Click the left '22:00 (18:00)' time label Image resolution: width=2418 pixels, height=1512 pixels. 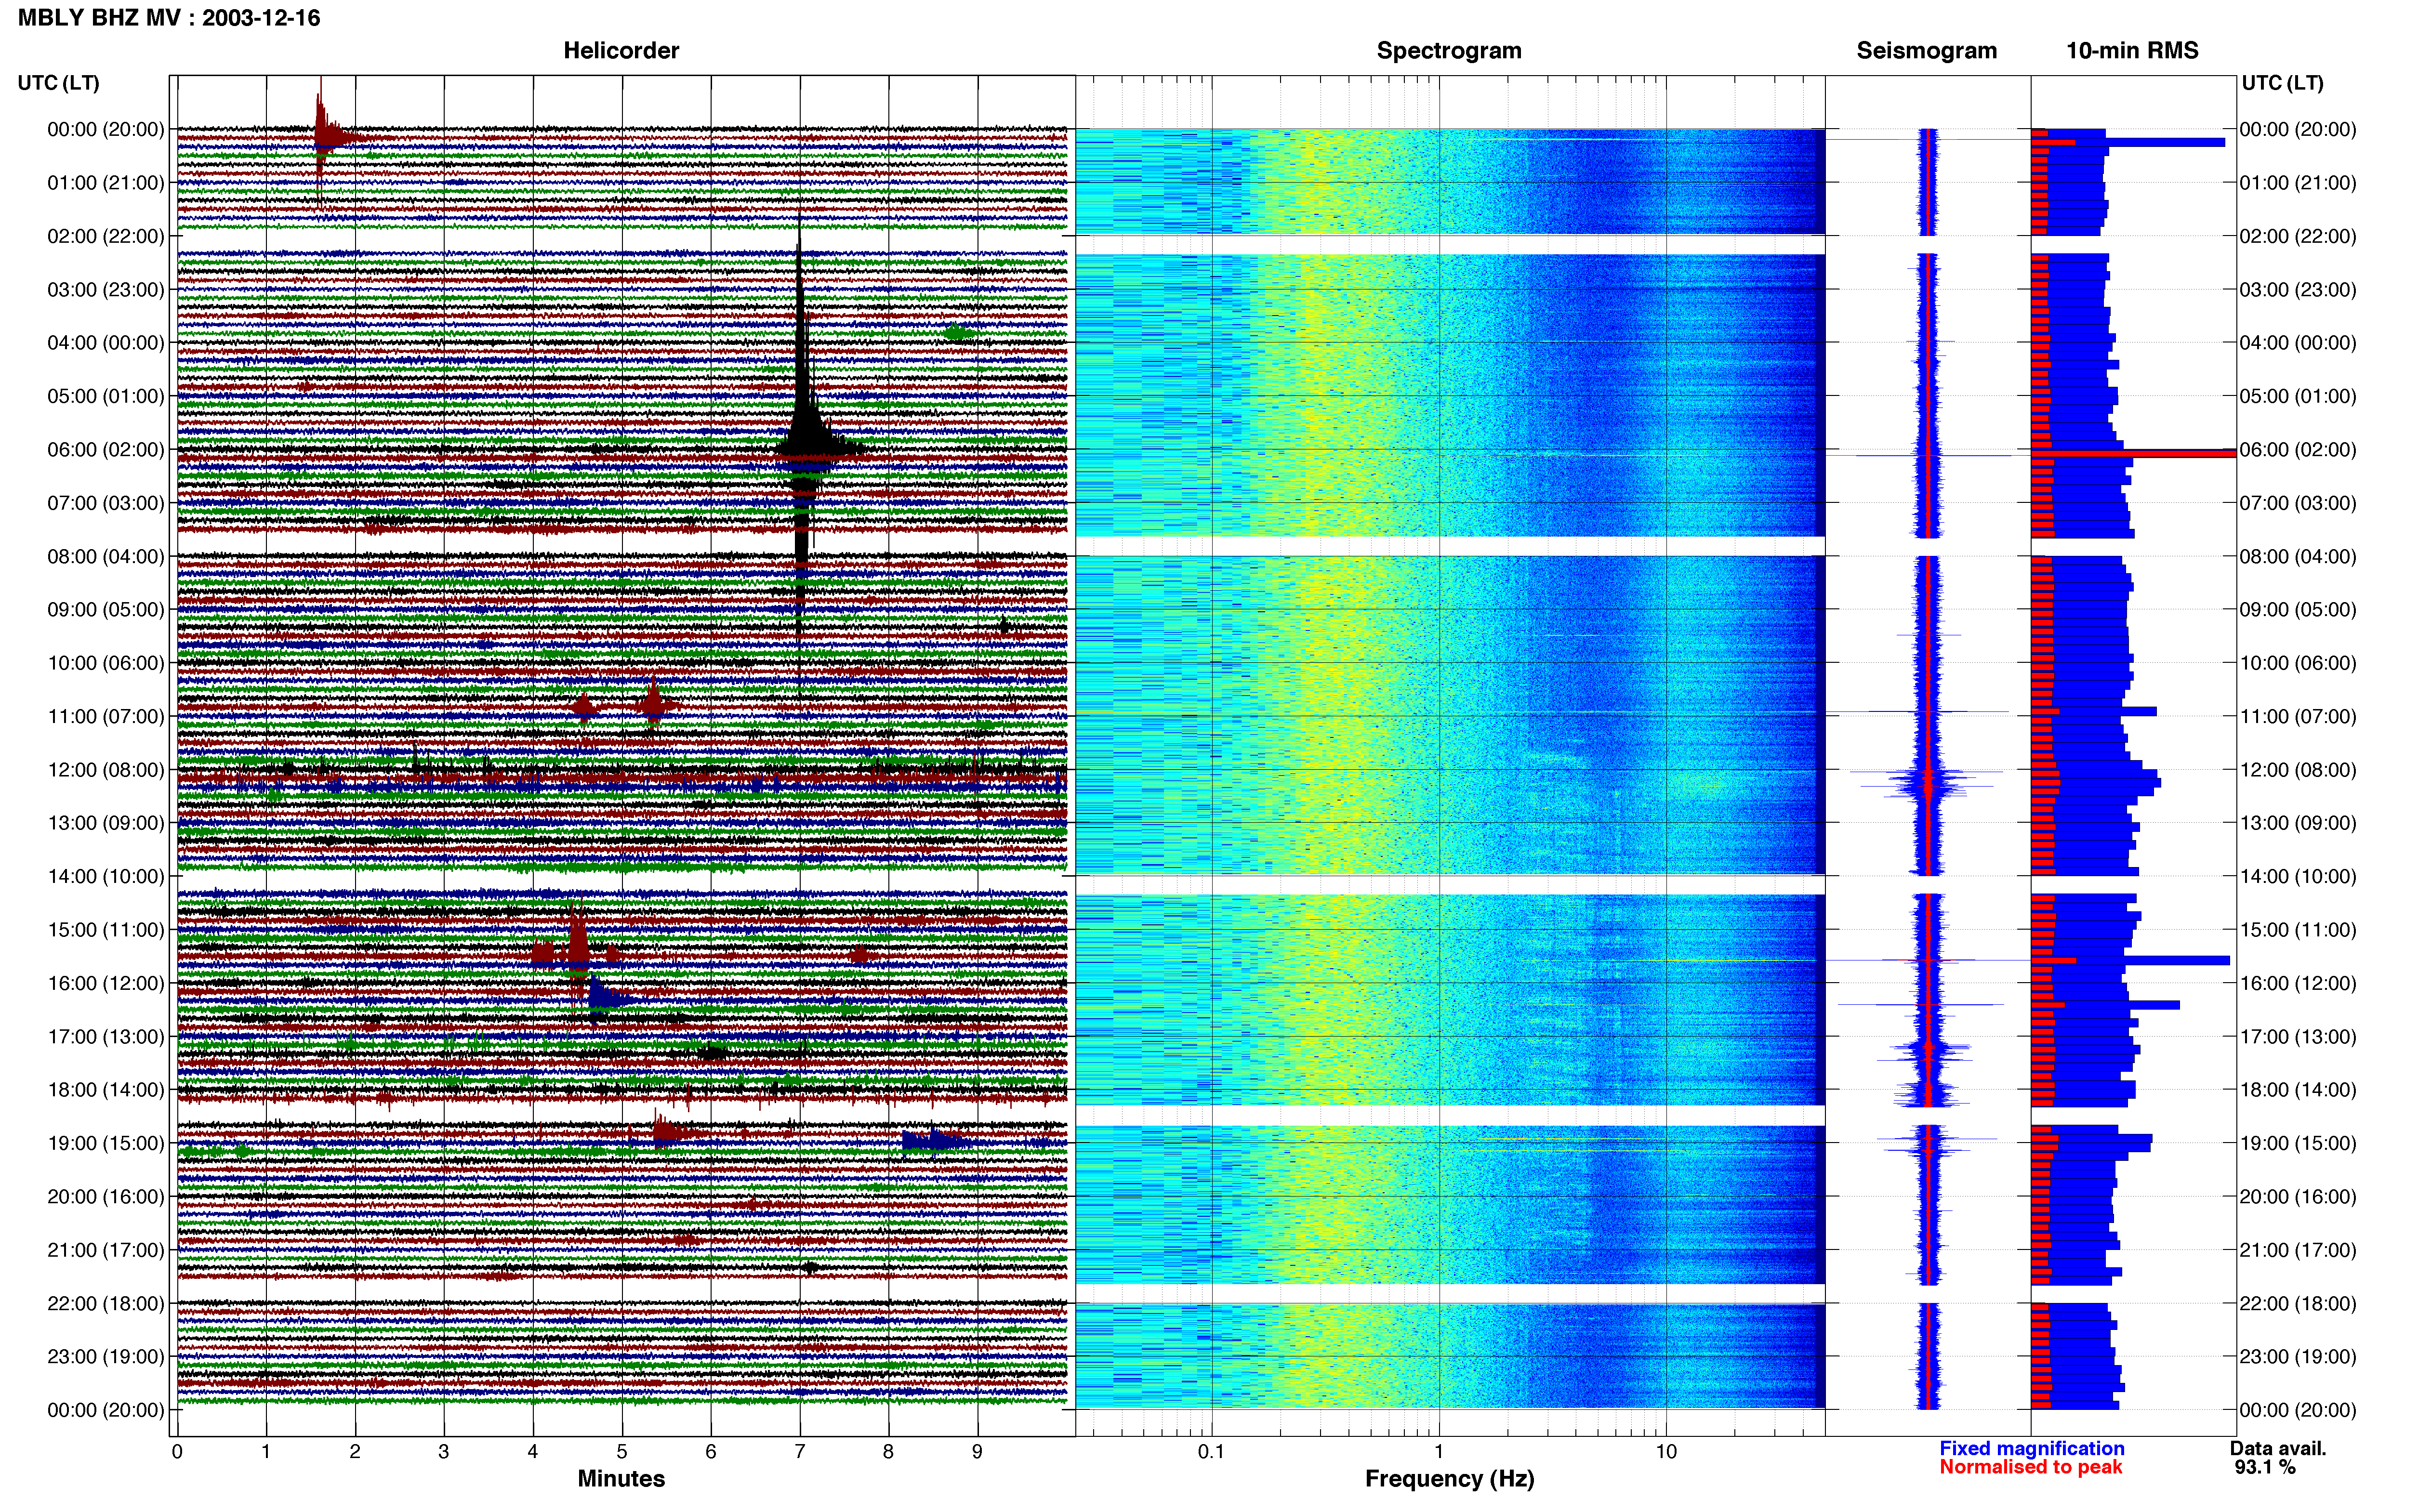tap(105, 1303)
